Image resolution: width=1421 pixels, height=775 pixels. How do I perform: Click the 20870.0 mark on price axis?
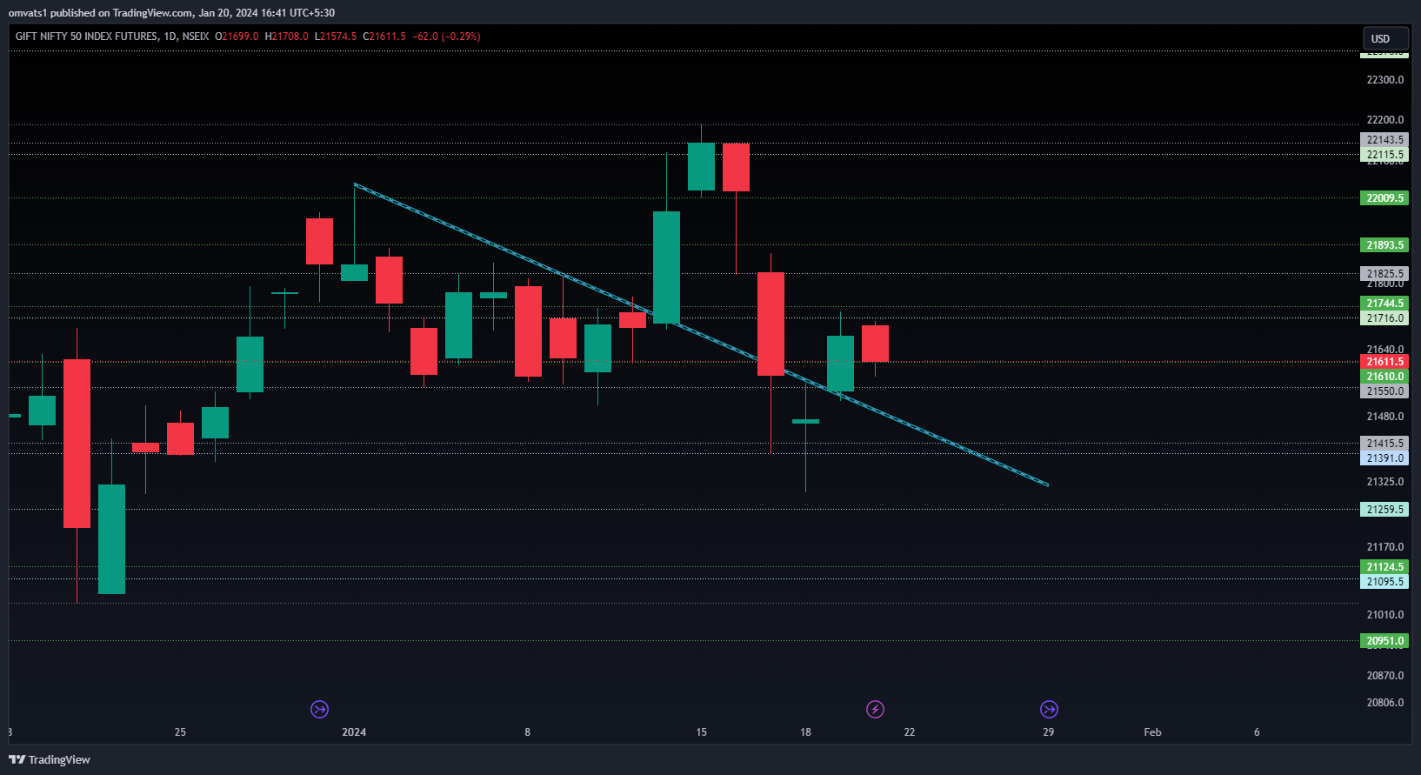pos(1384,676)
